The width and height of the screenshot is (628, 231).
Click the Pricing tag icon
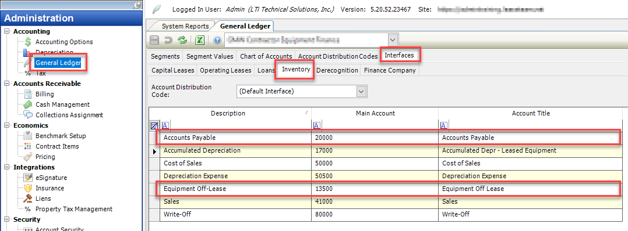click(x=28, y=157)
